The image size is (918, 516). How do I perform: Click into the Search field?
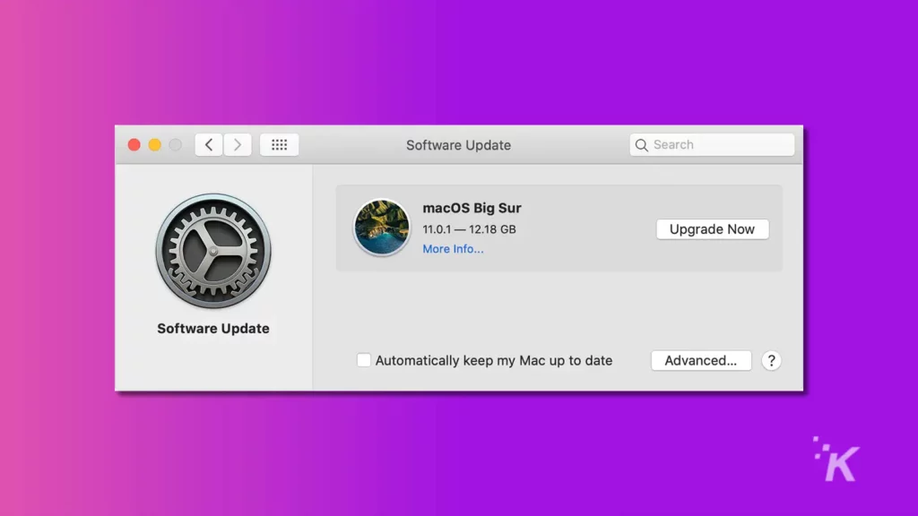[712, 144]
